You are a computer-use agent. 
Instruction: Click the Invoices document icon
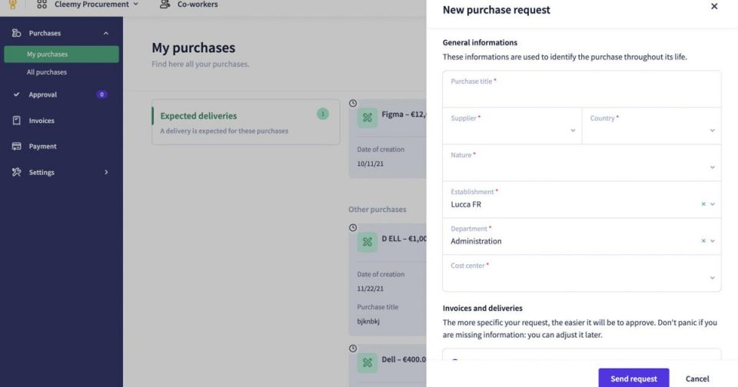pos(16,121)
